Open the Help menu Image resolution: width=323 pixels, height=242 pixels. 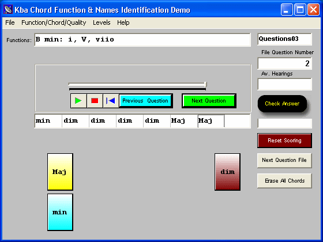[123, 22]
